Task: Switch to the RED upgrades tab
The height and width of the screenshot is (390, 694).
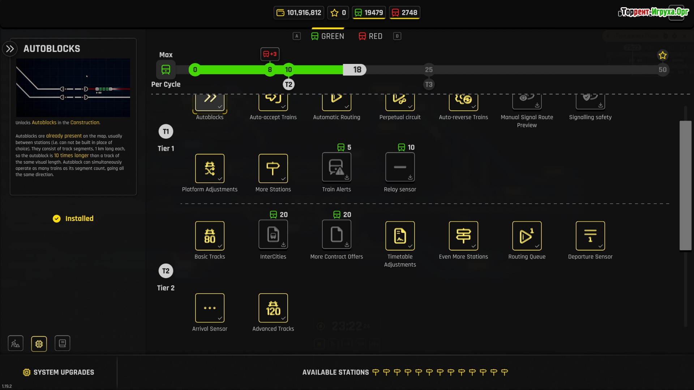Action: pyautogui.click(x=370, y=36)
